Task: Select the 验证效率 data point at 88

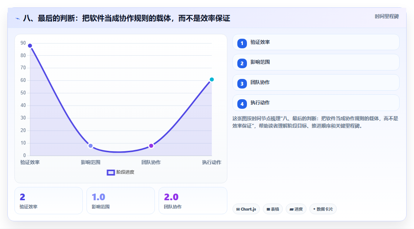Action: (x=30, y=46)
